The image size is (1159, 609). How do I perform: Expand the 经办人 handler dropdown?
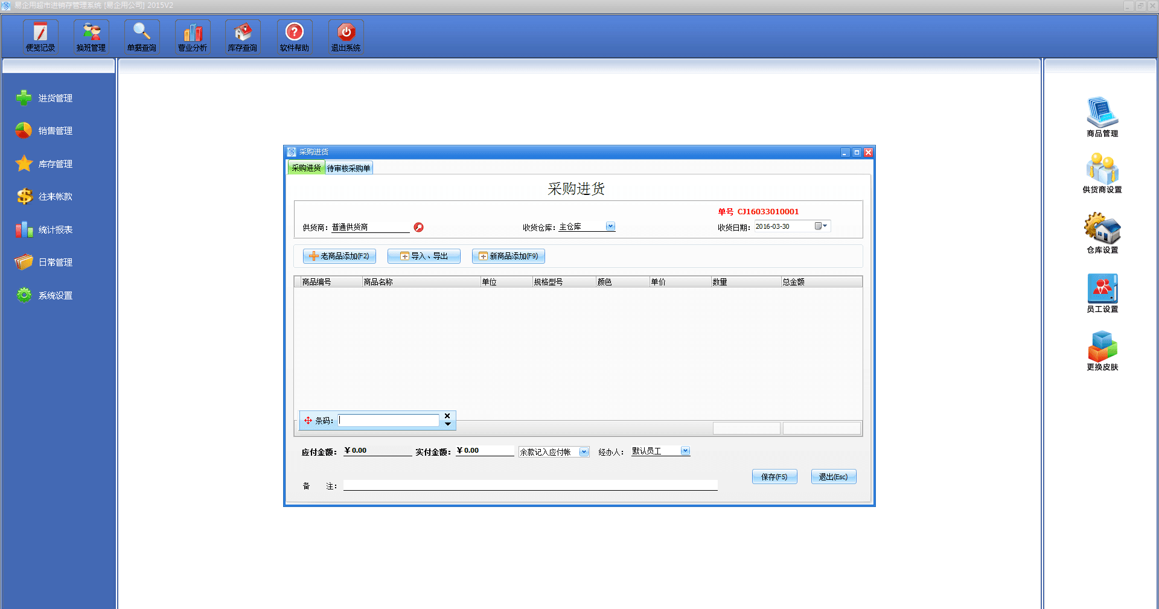pyautogui.click(x=685, y=451)
